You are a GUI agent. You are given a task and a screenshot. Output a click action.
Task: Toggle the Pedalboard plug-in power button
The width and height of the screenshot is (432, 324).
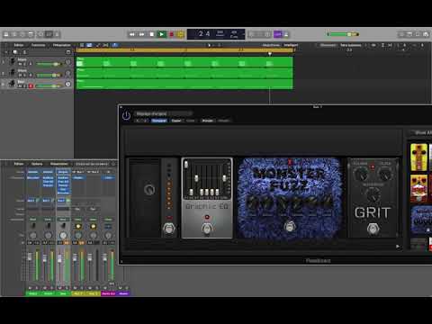[126, 115]
